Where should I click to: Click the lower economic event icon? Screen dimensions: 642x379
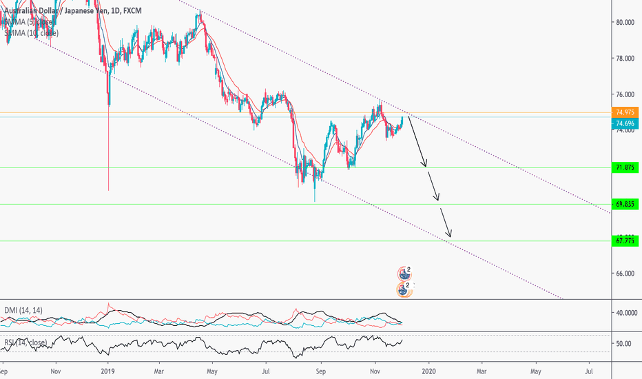404,289
